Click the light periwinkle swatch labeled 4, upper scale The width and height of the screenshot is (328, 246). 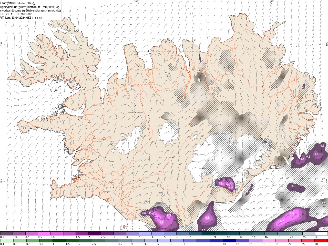pos(145,233)
